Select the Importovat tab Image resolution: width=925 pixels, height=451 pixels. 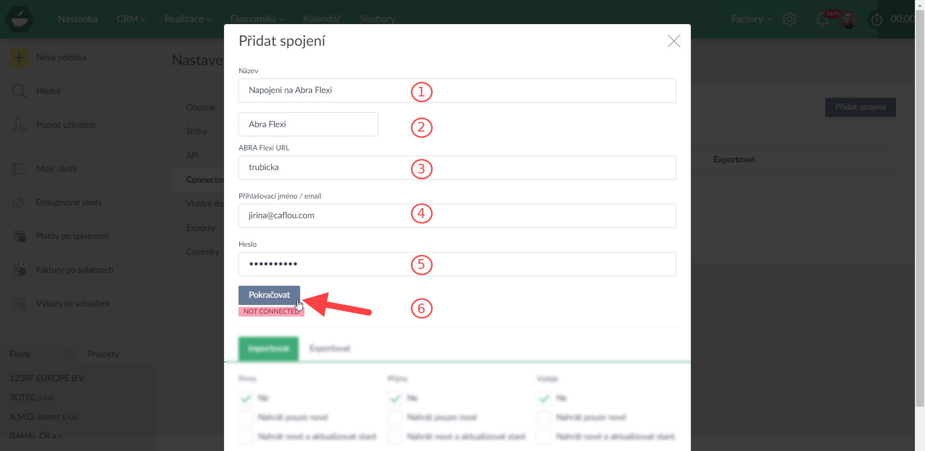(268, 348)
